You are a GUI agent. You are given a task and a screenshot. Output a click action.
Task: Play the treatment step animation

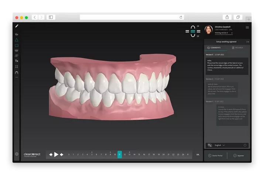pyautogui.click(x=56, y=154)
